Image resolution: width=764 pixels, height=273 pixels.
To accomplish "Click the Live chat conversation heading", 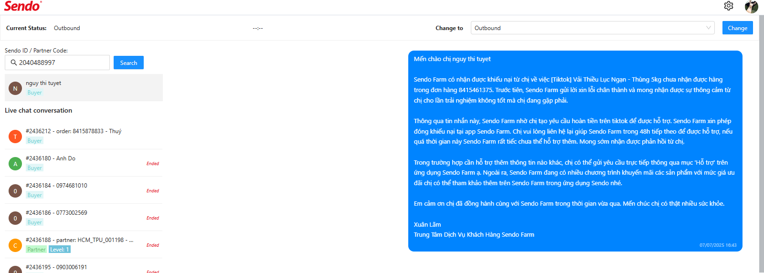I will click(x=38, y=110).
